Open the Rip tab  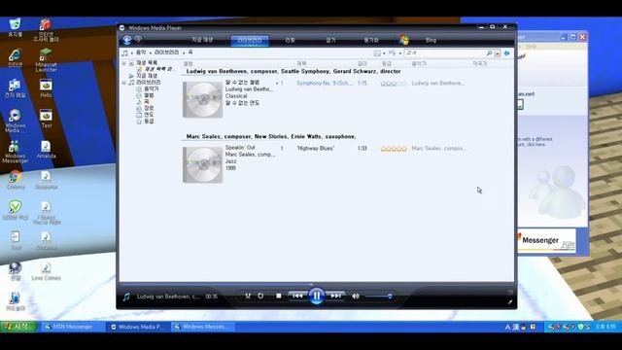pyautogui.click(x=290, y=40)
